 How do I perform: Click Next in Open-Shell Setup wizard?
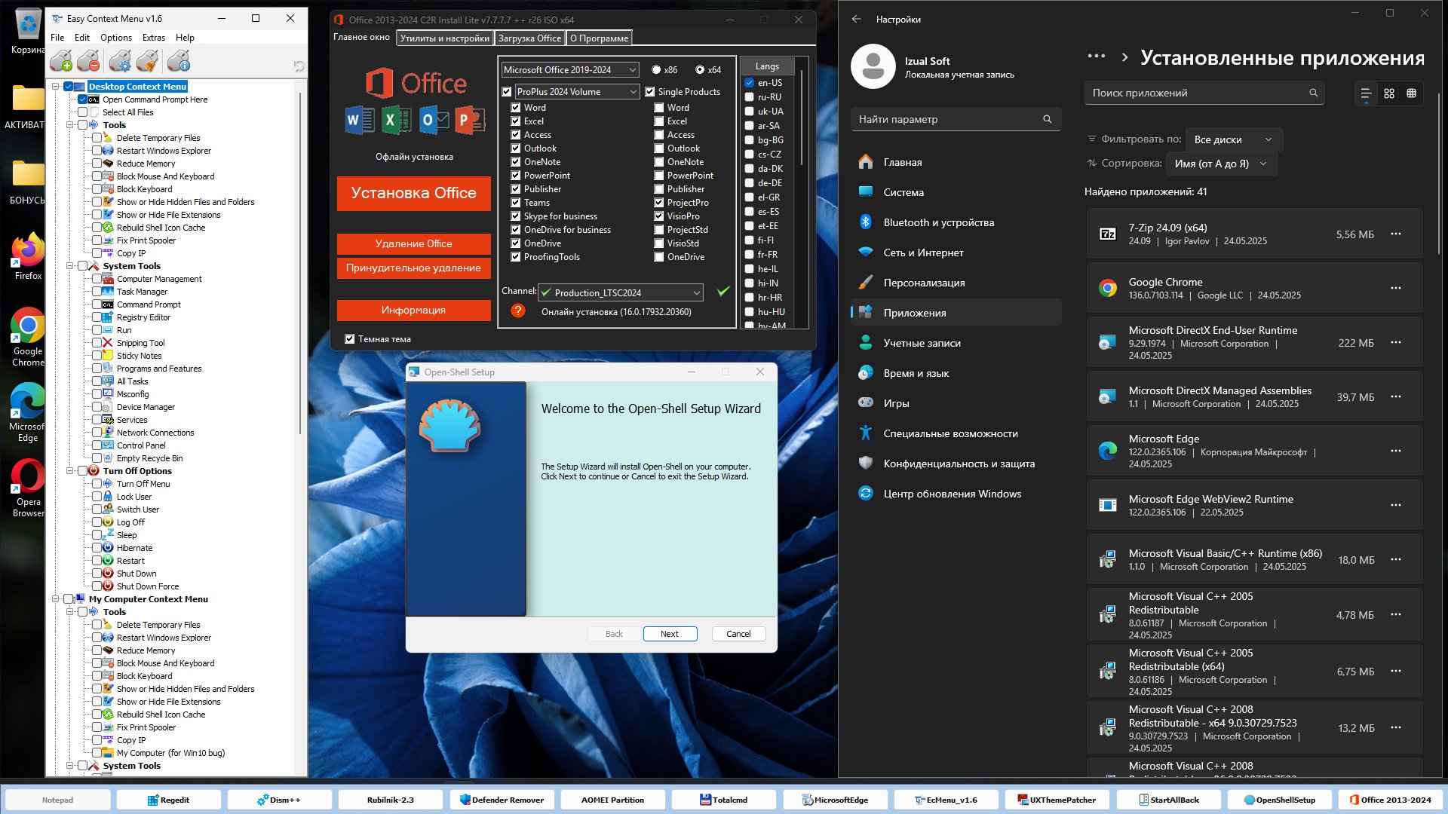pyautogui.click(x=670, y=634)
